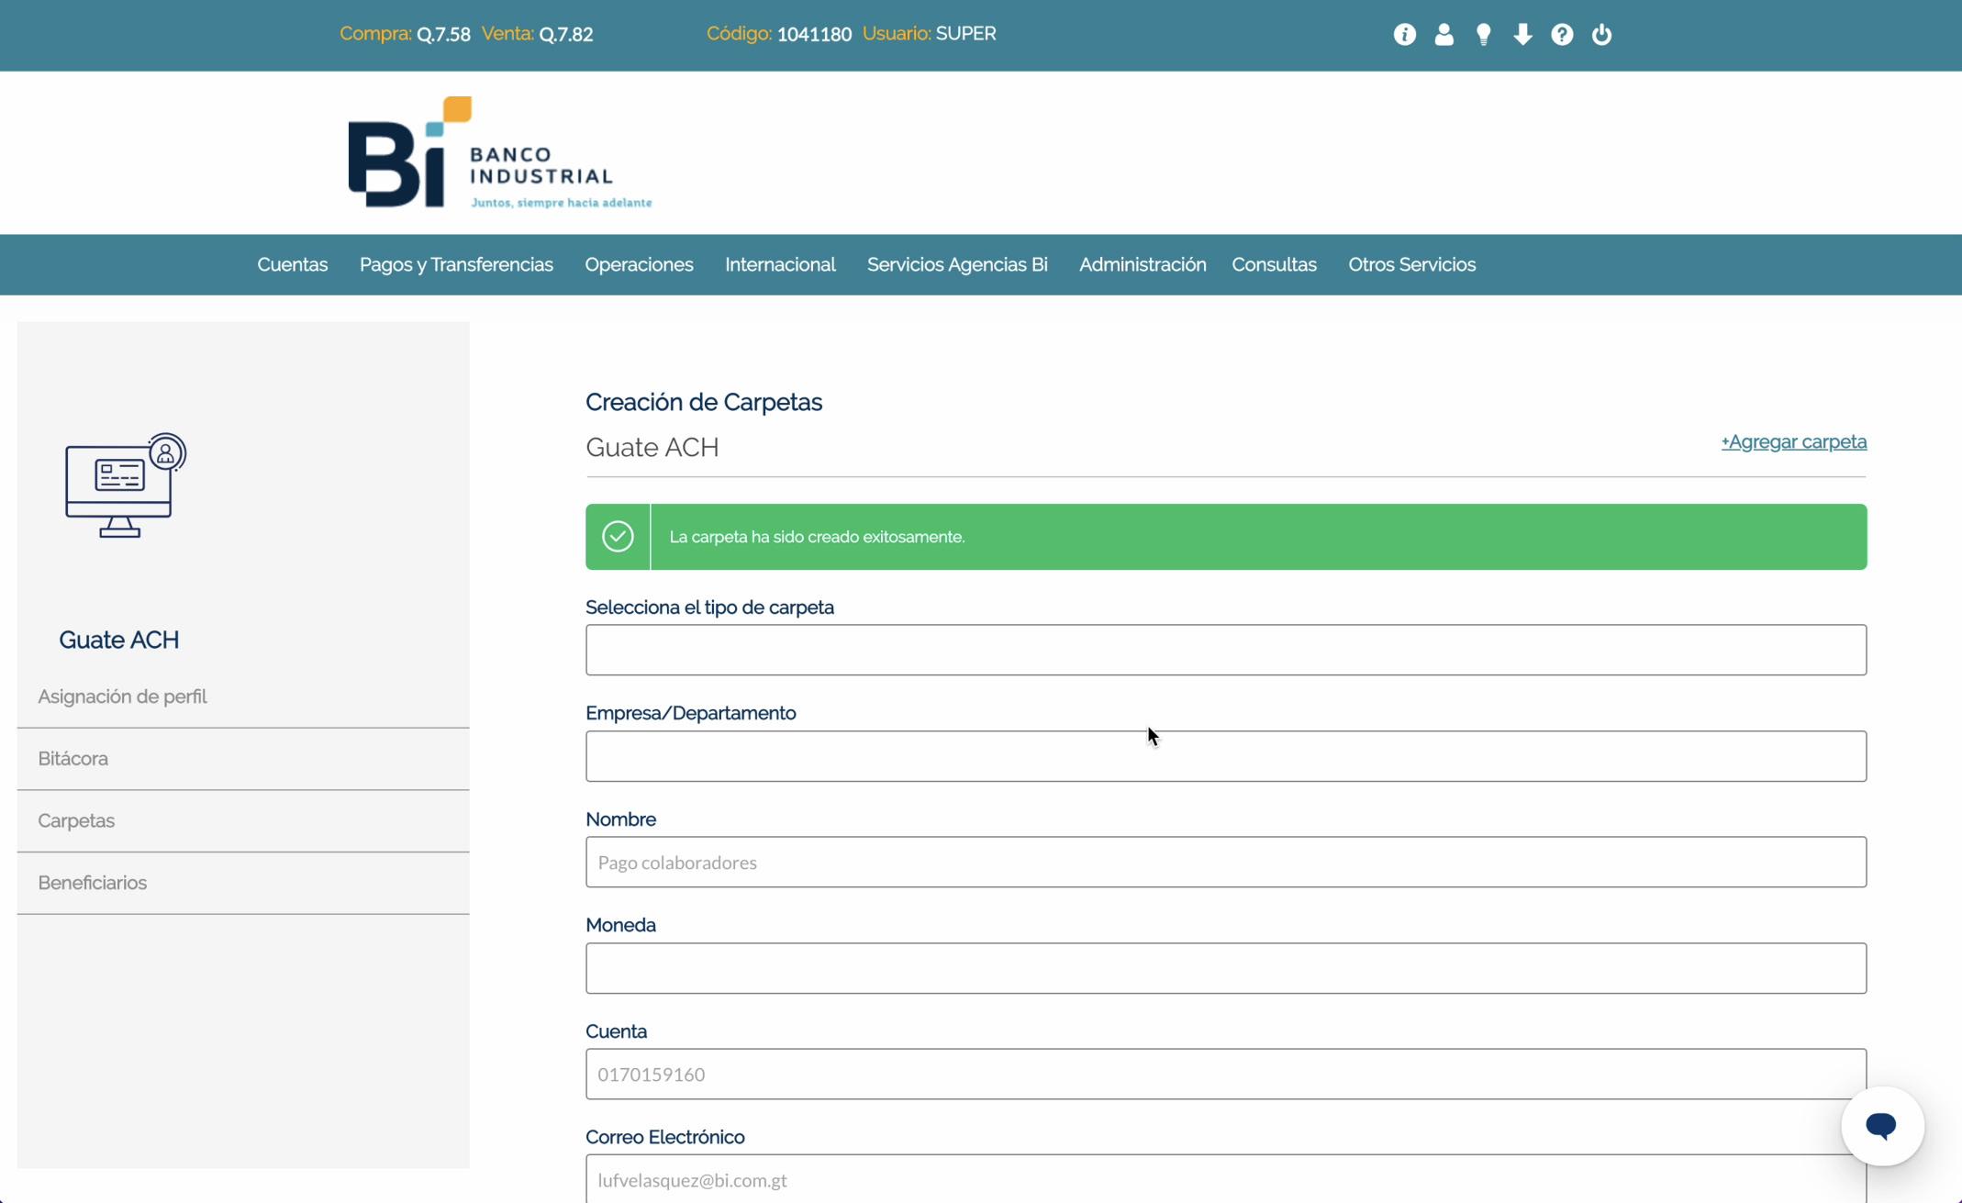The height and width of the screenshot is (1203, 1962).
Task: Click the lightbulb tips icon
Action: [1483, 35]
